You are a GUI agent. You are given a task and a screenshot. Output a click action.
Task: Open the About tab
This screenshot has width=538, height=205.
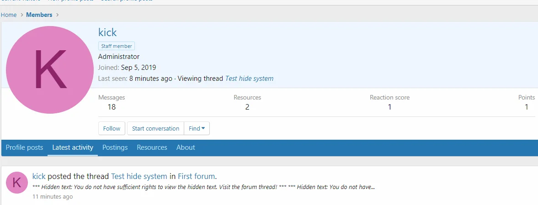(x=186, y=147)
